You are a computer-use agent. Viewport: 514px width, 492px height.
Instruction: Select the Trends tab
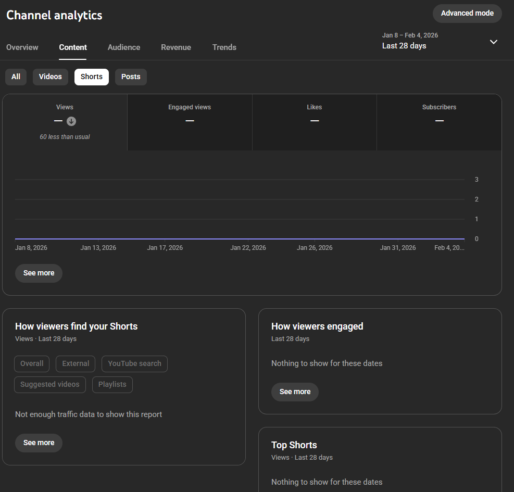(x=224, y=47)
